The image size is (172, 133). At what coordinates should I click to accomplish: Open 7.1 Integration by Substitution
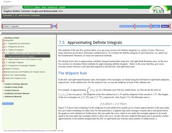[17, 43]
